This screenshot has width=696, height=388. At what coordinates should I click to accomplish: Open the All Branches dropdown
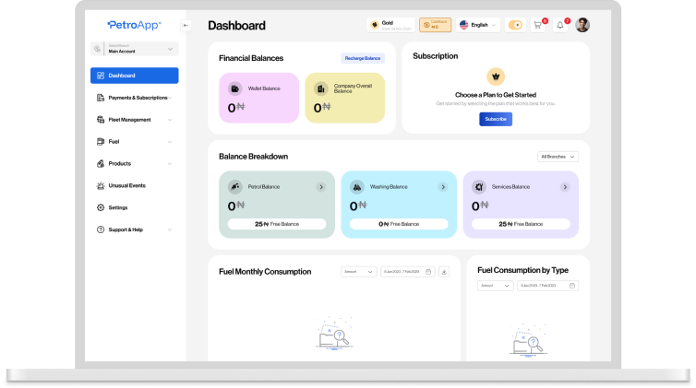[558, 157]
